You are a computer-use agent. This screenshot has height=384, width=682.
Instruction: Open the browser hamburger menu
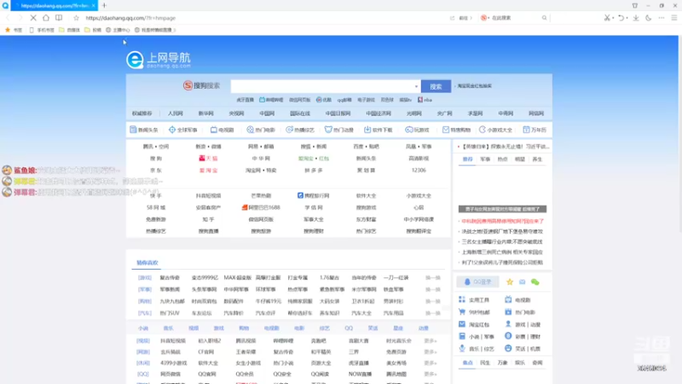click(x=674, y=18)
